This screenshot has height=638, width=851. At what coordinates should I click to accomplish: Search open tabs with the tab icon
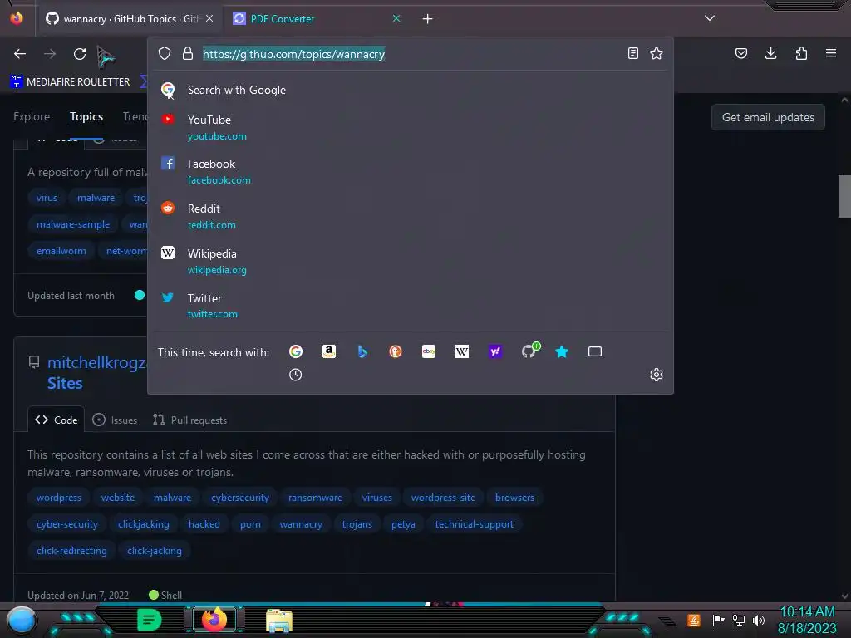pyautogui.click(x=595, y=351)
